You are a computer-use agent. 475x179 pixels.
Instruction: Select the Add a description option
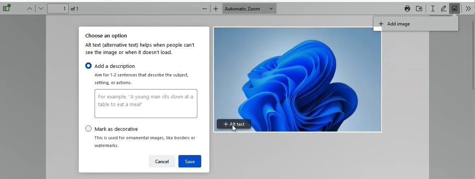tap(88, 66)
